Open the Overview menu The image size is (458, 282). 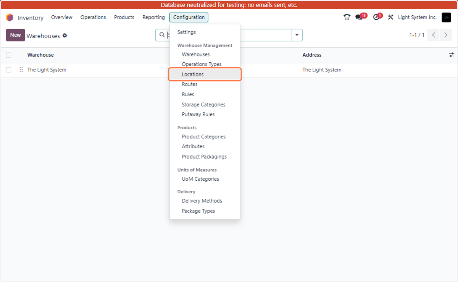pyautogui.click(x=62, y=18)
